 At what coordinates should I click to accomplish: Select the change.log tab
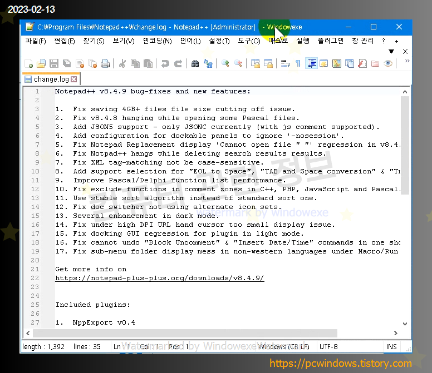pos(51,79)
